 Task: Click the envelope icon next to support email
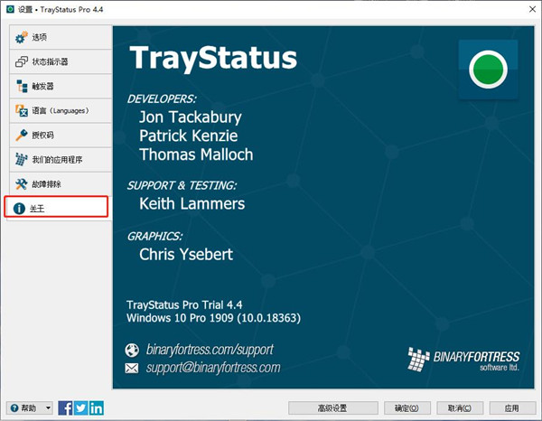click(132, 368)
